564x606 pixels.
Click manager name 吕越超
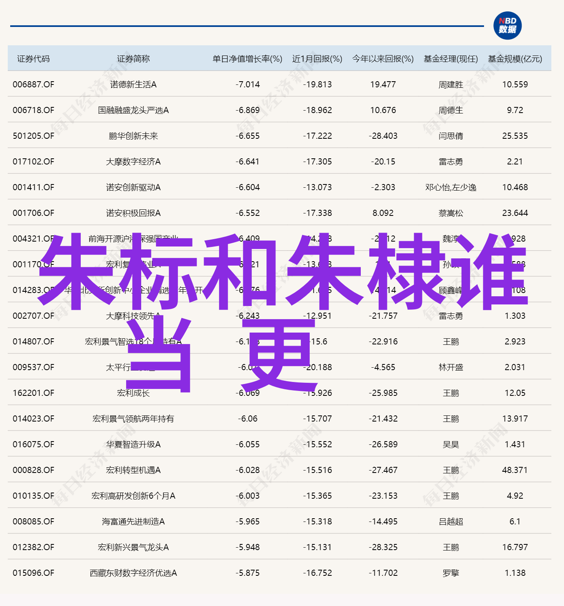coord(451,522)
